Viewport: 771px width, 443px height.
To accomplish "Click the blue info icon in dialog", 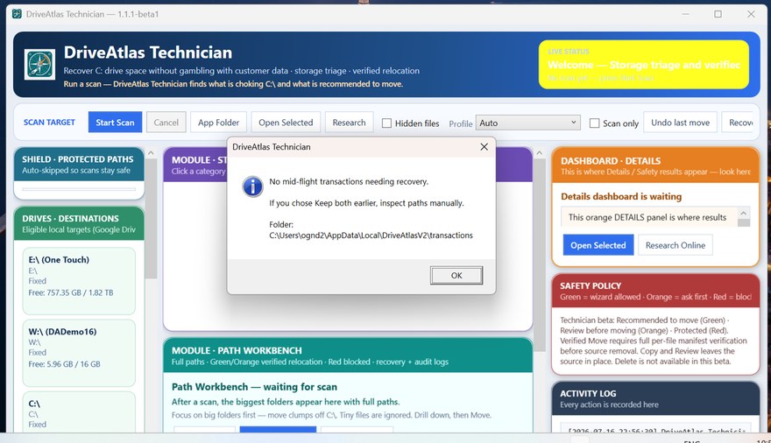I will [252, 186].
